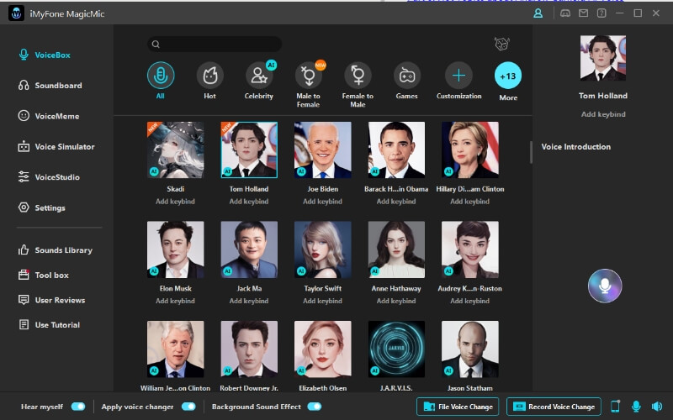Open Sounds Library in the sidebar
673x420 pixels.
coord(55,249)
